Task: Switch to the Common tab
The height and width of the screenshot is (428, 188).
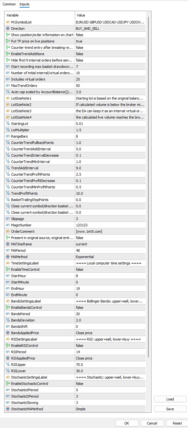Action: [9, 4]
